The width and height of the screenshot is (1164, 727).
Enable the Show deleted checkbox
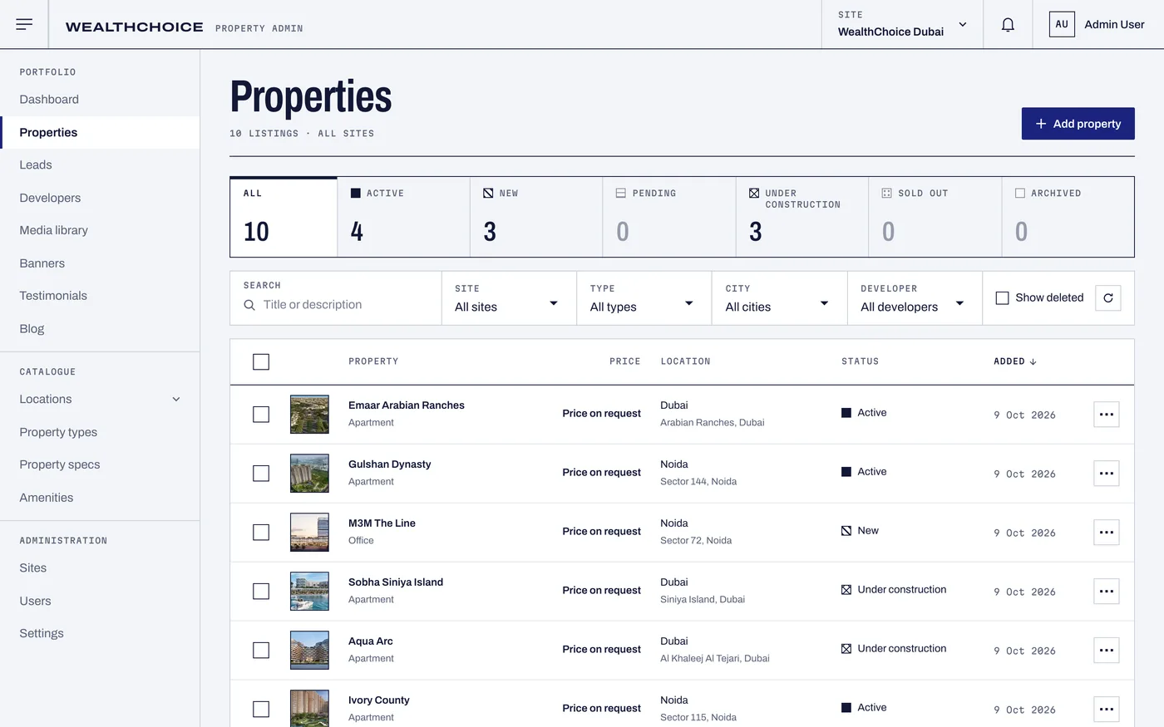(x=1003, y=297)
